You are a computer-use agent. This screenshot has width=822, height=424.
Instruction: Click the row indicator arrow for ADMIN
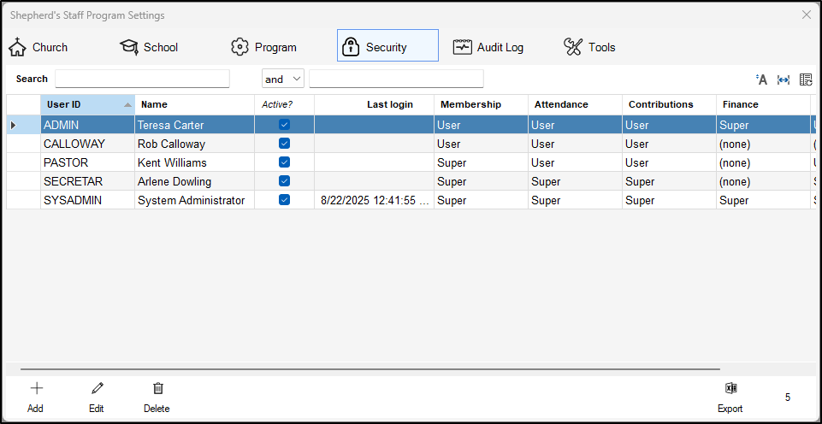pyautogui.click(x=14, y=125)
